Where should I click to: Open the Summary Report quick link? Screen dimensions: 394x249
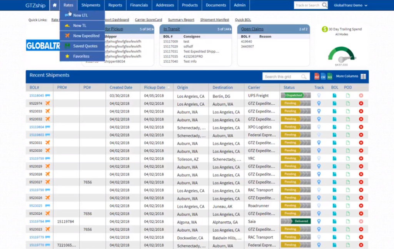click(181, 20)
